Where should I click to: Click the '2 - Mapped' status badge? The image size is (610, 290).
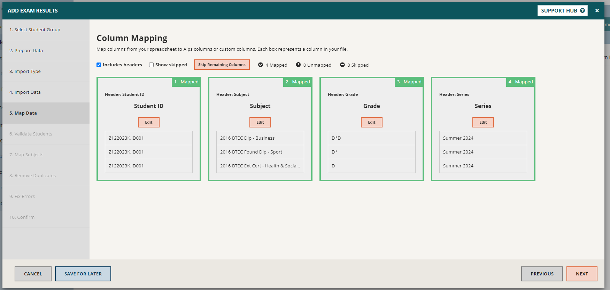(298, 82)
